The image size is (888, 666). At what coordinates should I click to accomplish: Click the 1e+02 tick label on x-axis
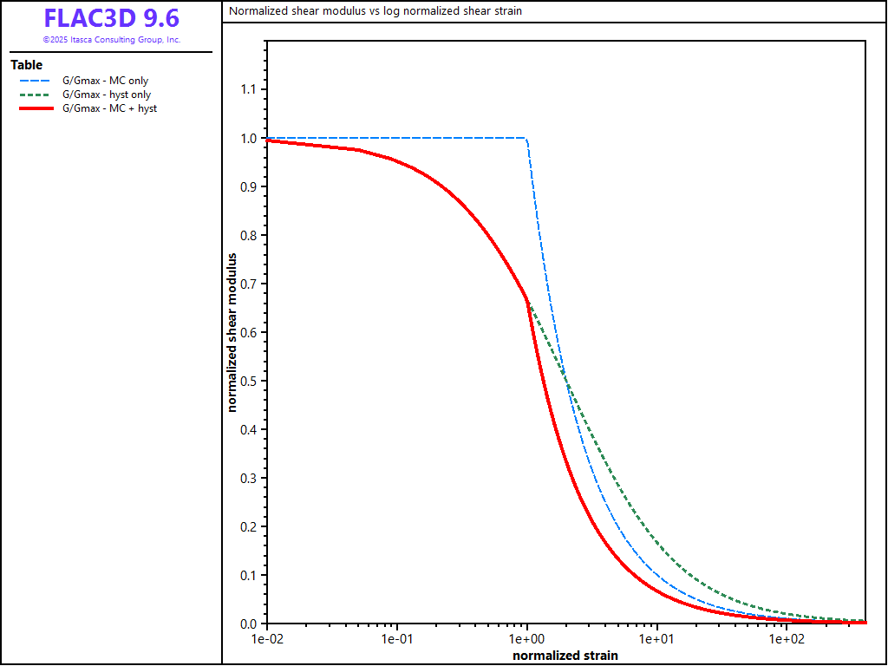pos(787,640)
